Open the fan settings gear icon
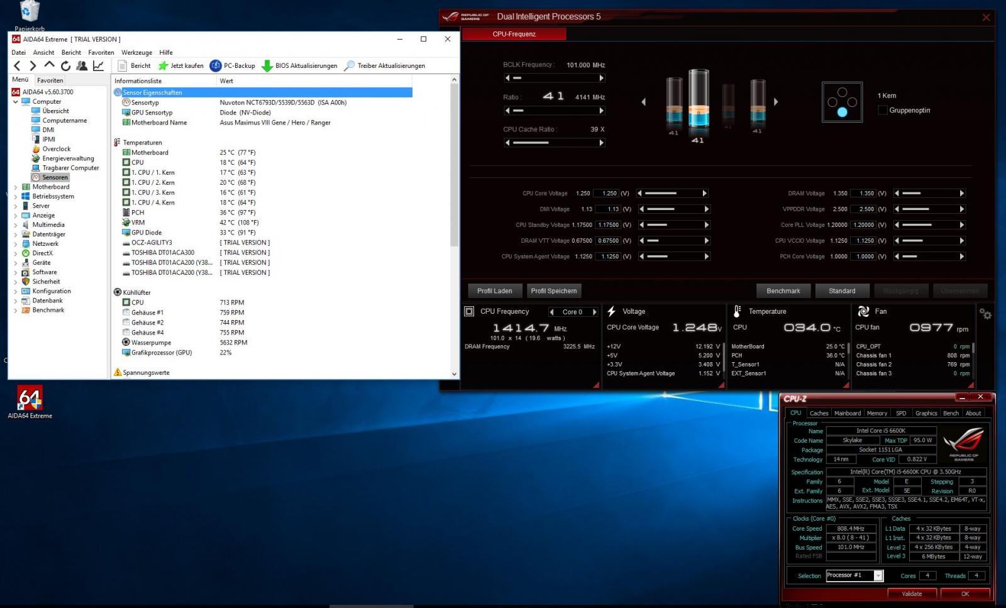 [x=985, y=314]
